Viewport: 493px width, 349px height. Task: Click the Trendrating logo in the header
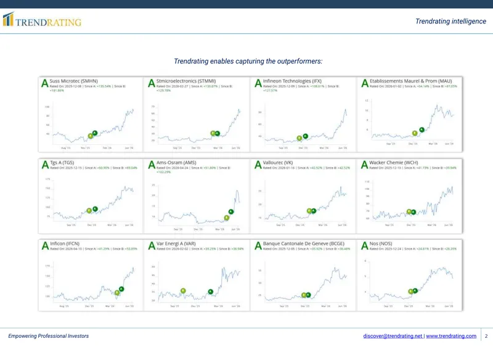42,20
